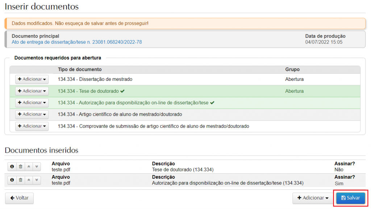This screenshot has height=209, width=371.
Task: Open the Ato de entrega de dissertação/tese link
Action: coord(76,42)
